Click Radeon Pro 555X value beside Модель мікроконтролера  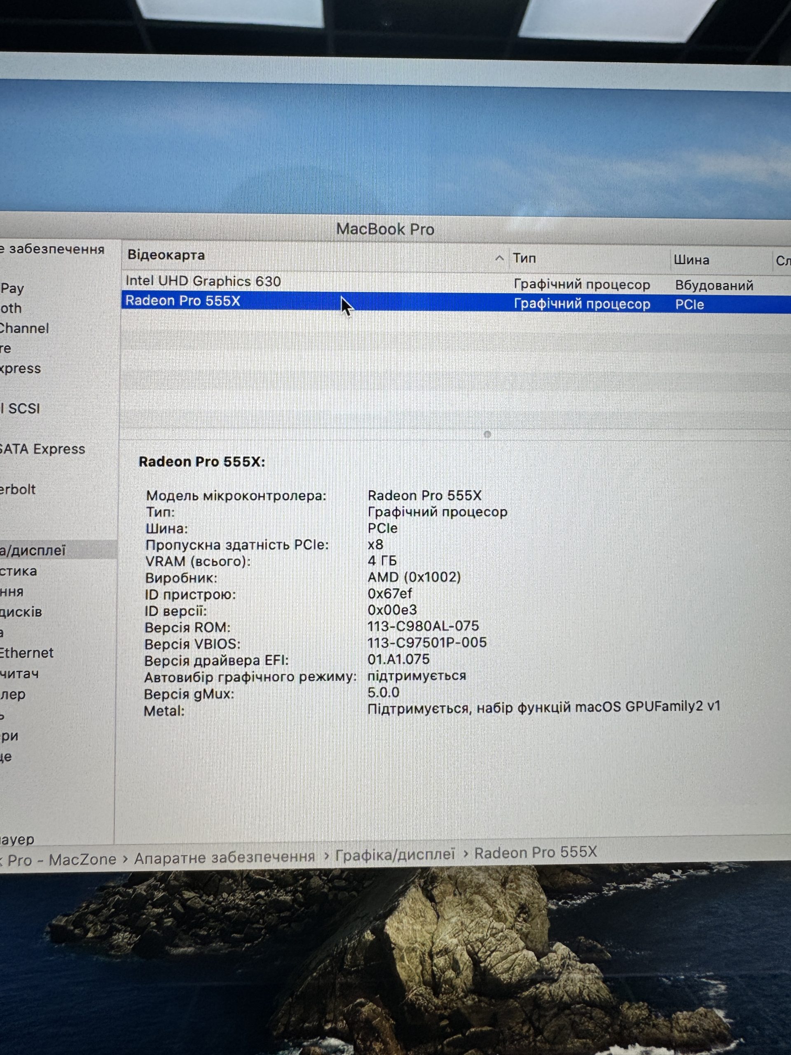424,495
